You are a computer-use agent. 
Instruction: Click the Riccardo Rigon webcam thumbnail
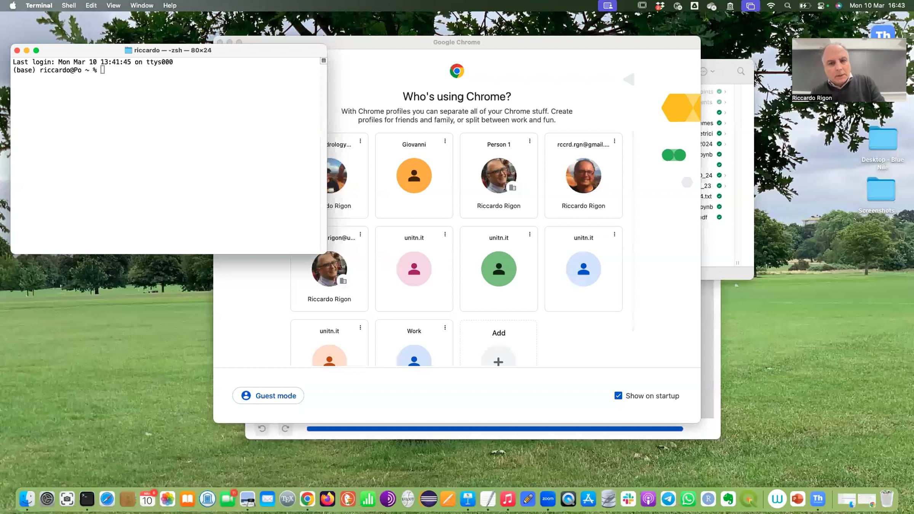tap(849, 70)
